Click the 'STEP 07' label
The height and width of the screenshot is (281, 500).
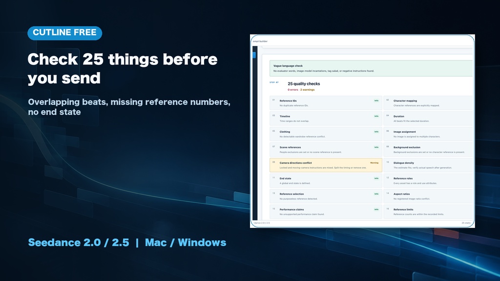tap(274, 82)
